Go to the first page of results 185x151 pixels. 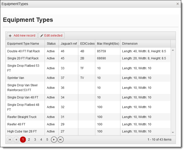(x=10, y=140)
